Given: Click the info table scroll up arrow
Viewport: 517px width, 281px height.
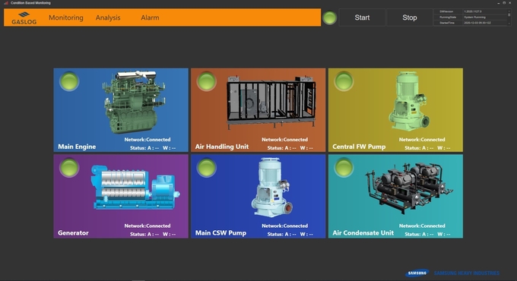Looking at the screenshot, I should (x=509, y=11).
